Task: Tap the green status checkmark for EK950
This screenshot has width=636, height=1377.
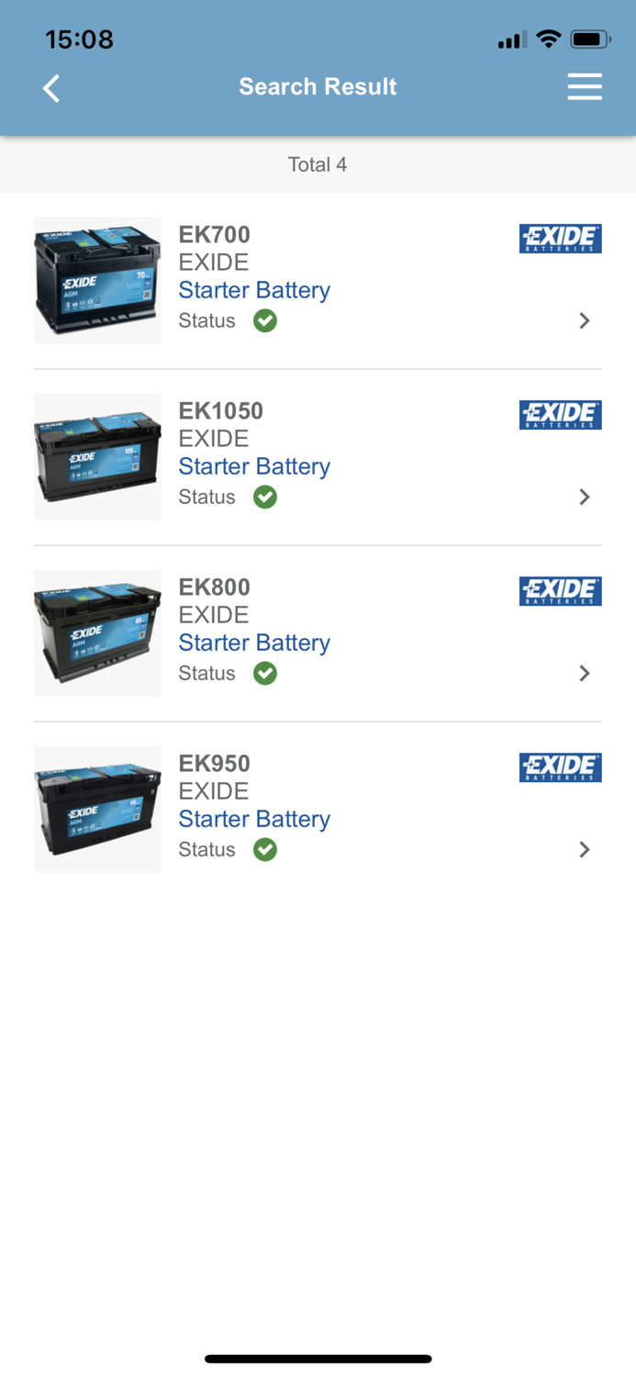Action: (x=265, y=849)
